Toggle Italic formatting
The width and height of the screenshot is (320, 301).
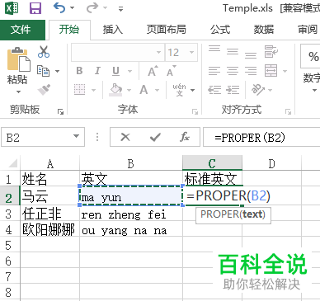[x=97, y=71]
